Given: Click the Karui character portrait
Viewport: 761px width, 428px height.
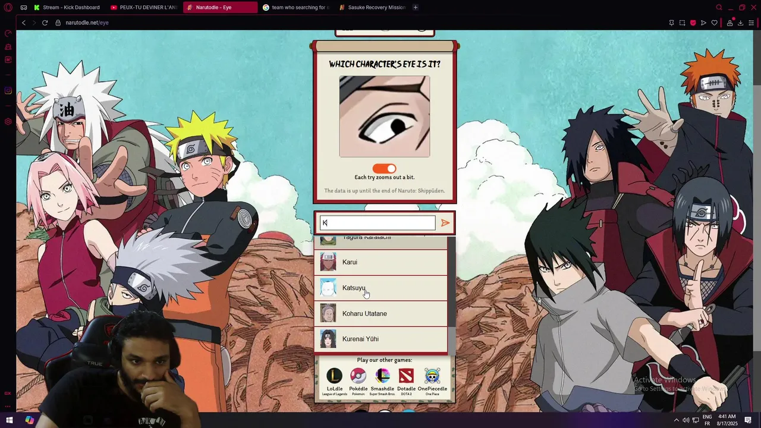Looking at the screenshot, I should coord(328,262).
